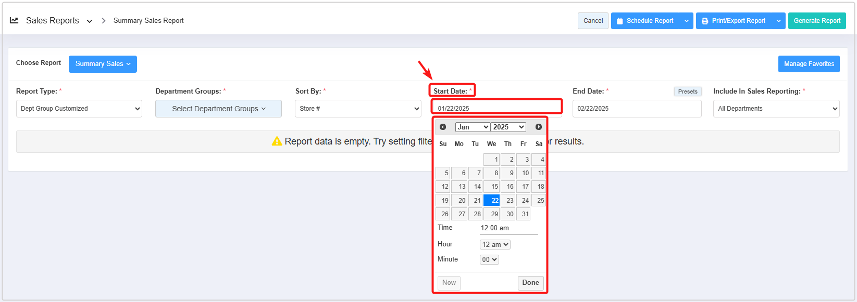
Task: Open the calendar month dropdown showing Jan
Action: point(472,127)
